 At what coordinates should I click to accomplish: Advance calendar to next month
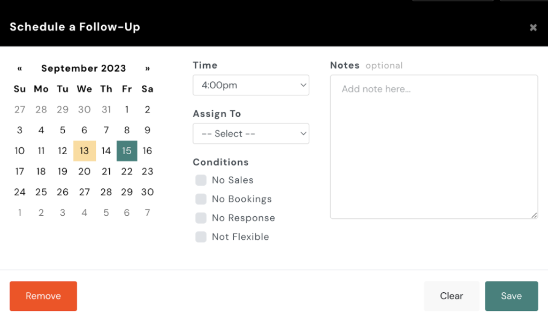coord(148,69)
